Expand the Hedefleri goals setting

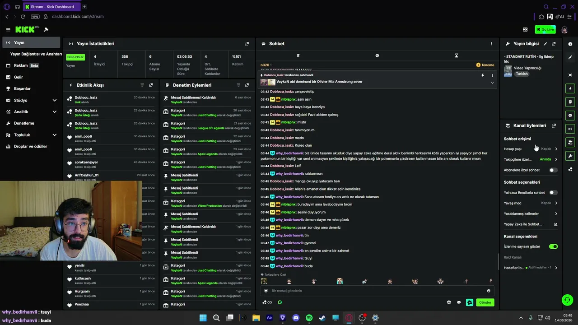coord(531,268)
